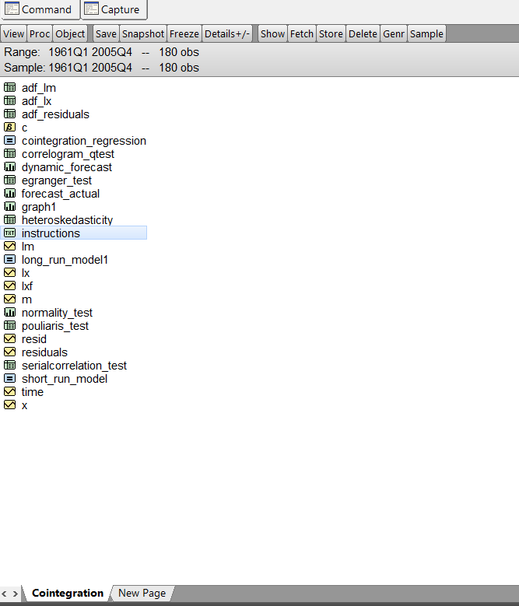
Task: Click the adf_residuals table icon
Action: click(x=9, y=114)
